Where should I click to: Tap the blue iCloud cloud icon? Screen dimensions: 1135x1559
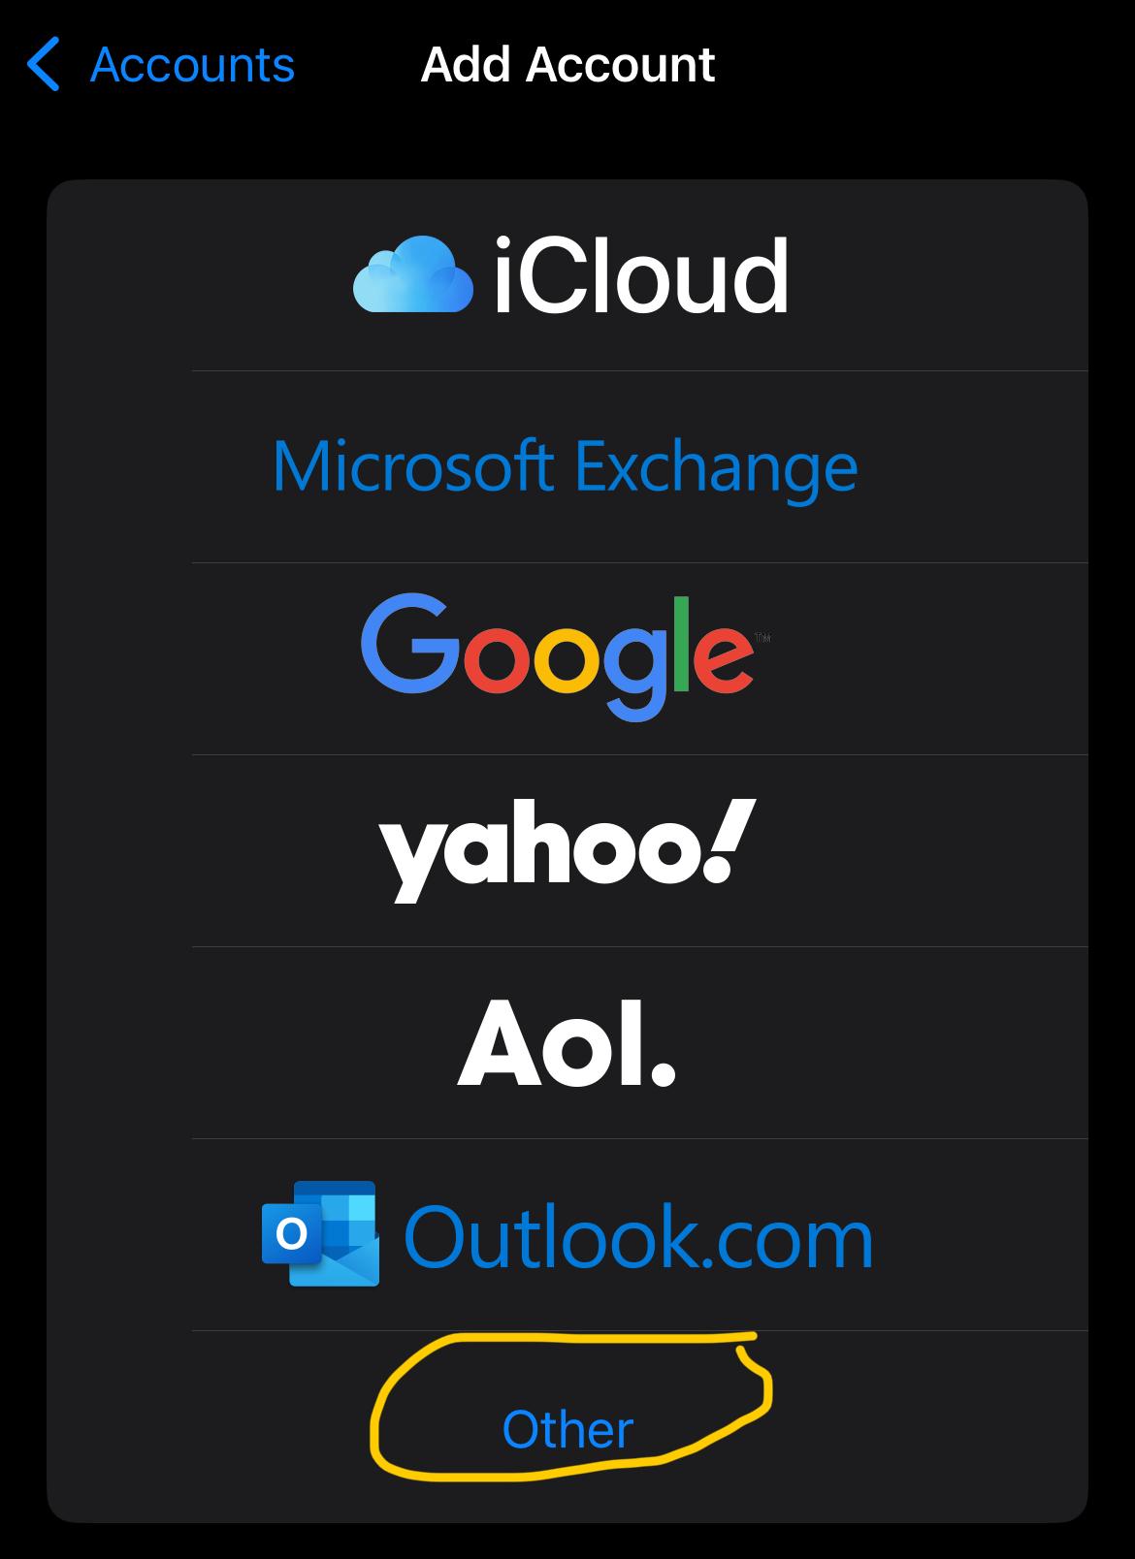(413, 274)
